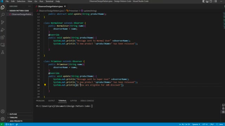Click Spaces: 4 indentation setting
225x126 pixels.
point(196,124)
